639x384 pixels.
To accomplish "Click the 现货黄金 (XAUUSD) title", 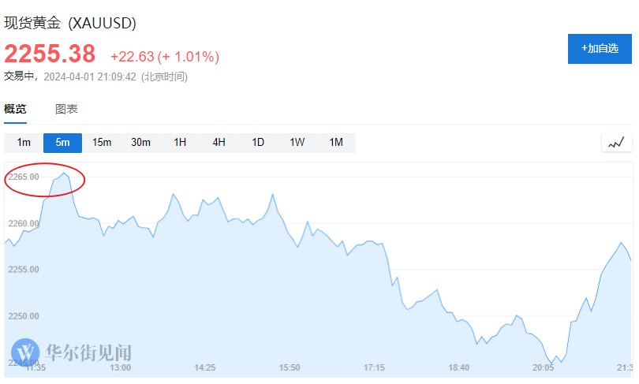I will tap(70, 24).
